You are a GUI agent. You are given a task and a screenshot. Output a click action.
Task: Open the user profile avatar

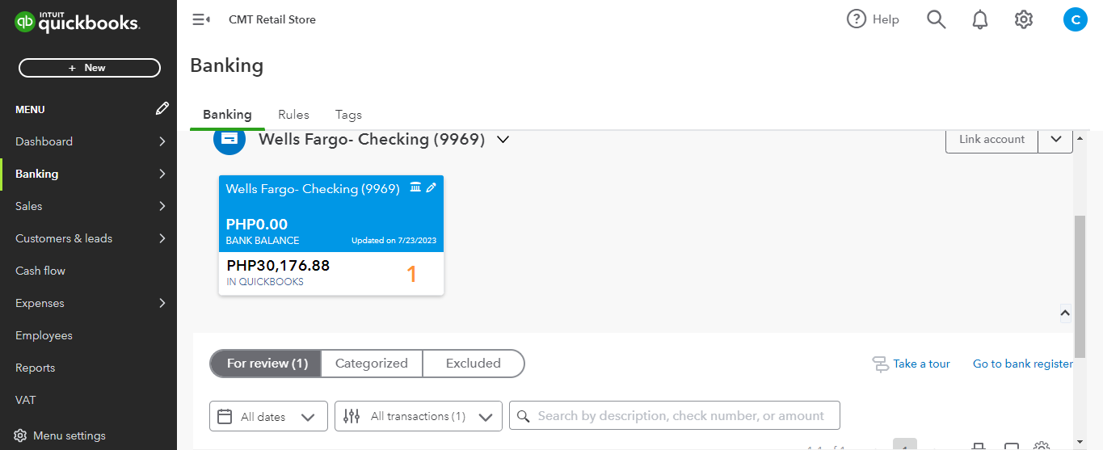[1075, 19]
